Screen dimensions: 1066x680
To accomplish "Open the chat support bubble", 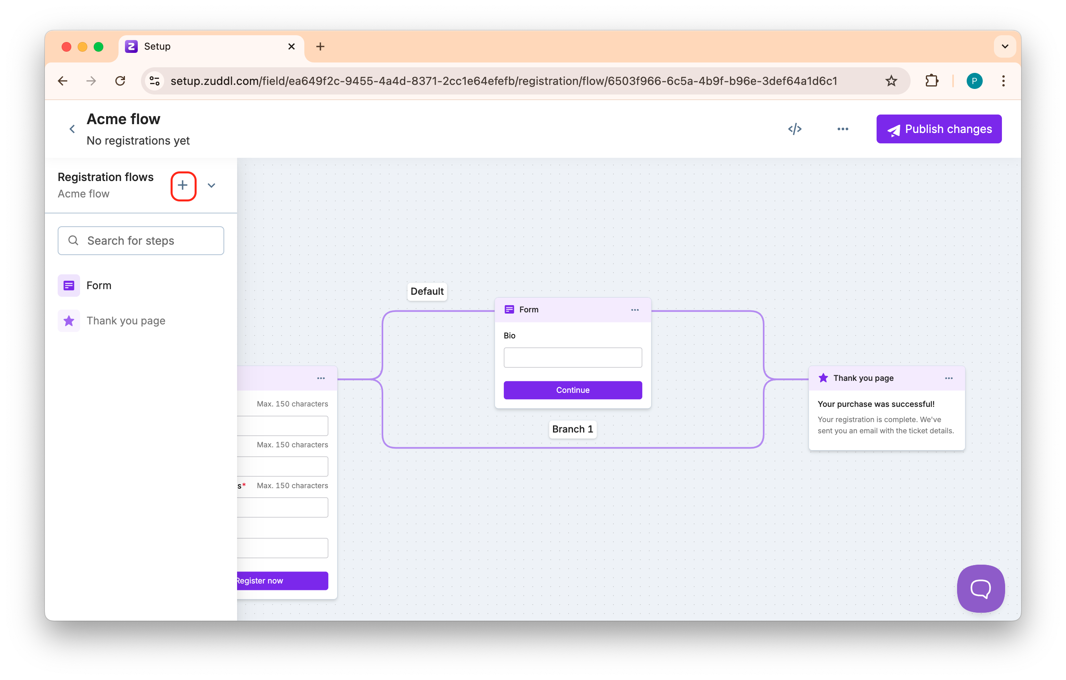I will pyautogui.click(x=981, y=588).
